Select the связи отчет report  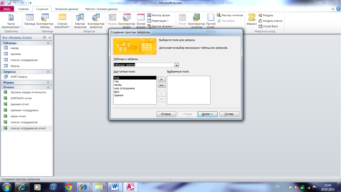[27, 116]
